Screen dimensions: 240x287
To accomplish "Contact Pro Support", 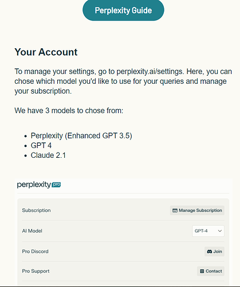I will 211,271.
